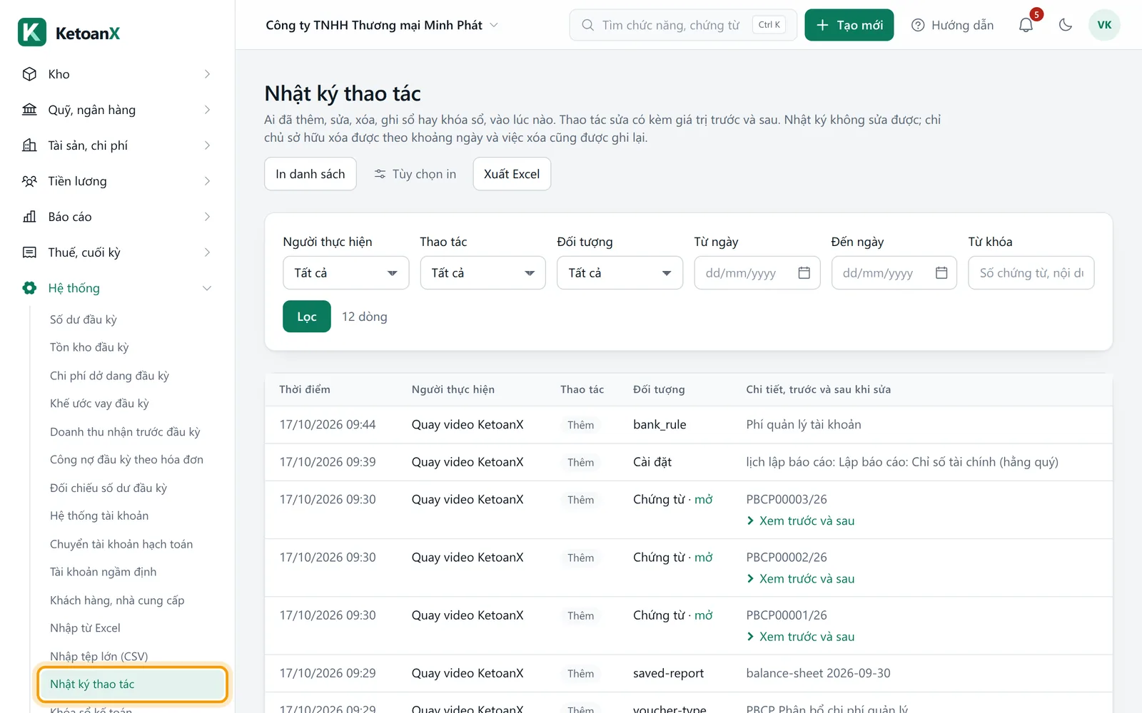Click the Xuất Excel button
Viewport: 1142px width, 713px height.
pyautogui.click(x=512, y=174)
